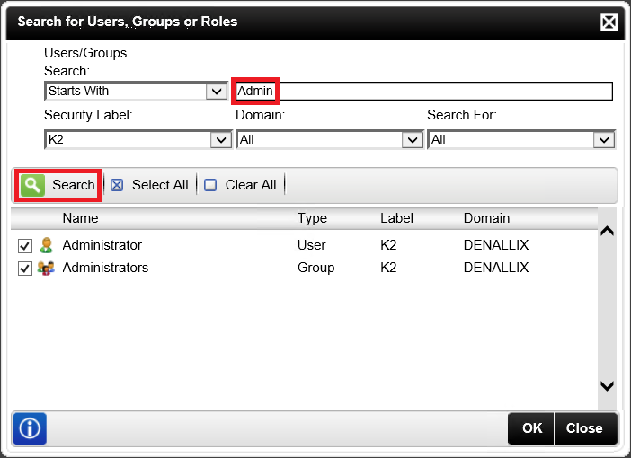The height and width of the screenshot is (458, 631).
Task: Click the Search text label
Action: point(73,185)
